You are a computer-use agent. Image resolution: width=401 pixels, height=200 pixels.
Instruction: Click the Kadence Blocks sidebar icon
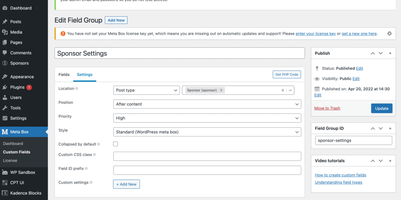[5, 193]
